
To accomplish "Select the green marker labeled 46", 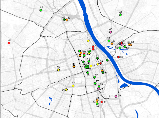I will pos(109,41).
